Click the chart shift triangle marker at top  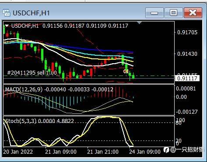coord(140,23)
